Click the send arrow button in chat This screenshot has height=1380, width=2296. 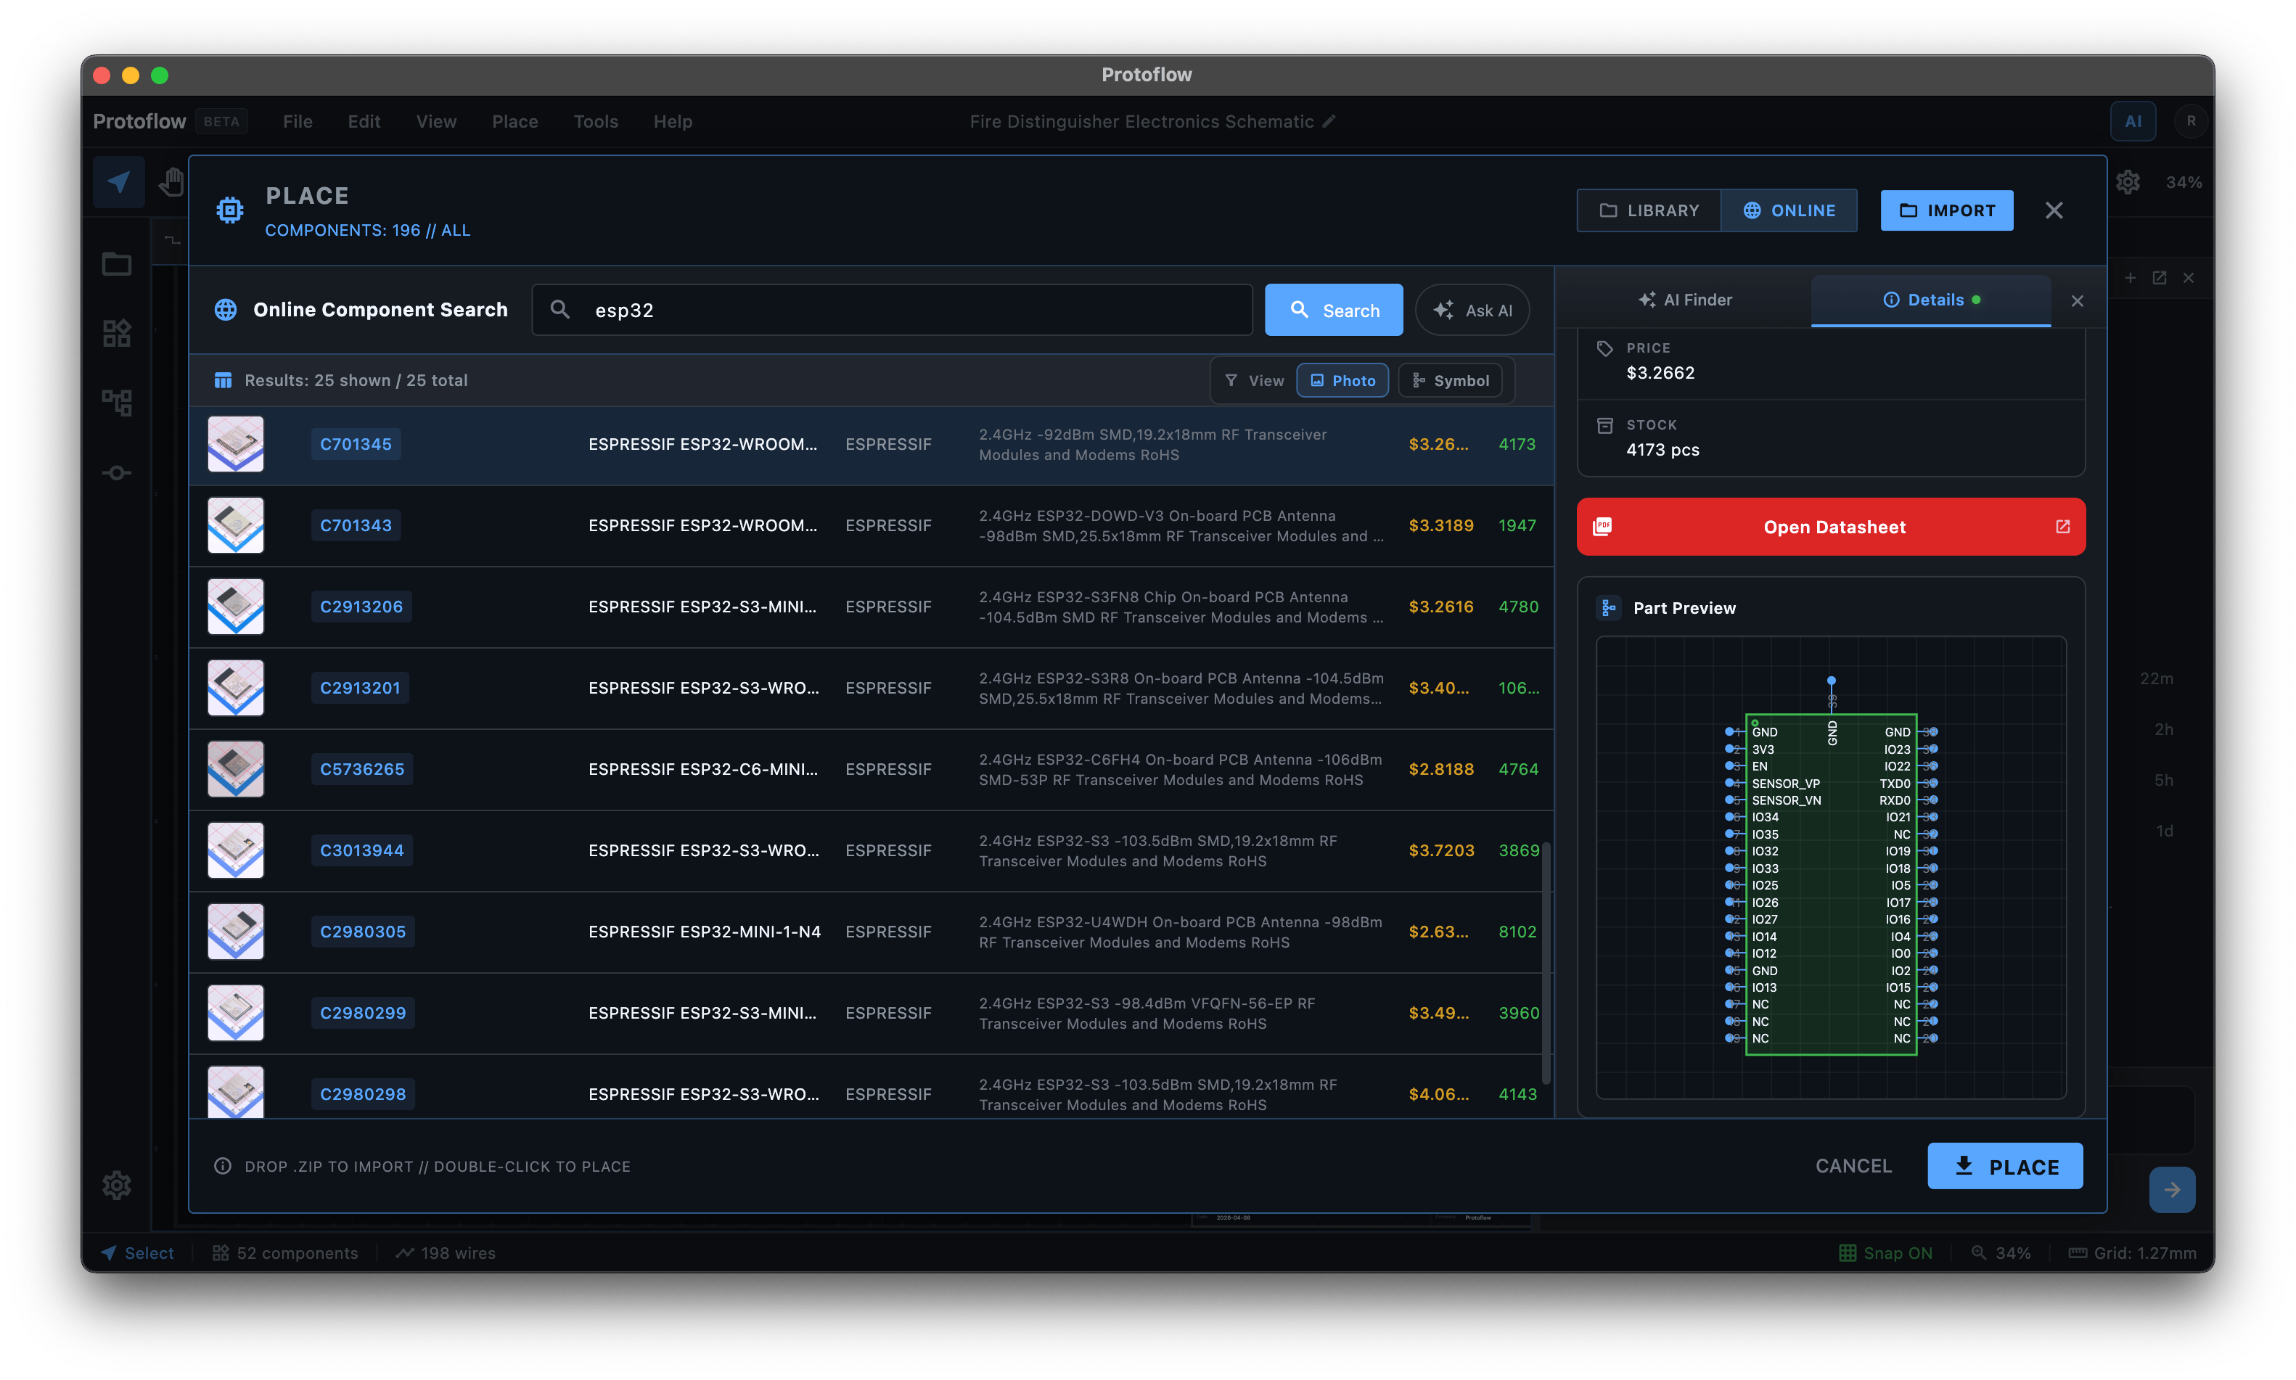[x=2171, y=1189]
